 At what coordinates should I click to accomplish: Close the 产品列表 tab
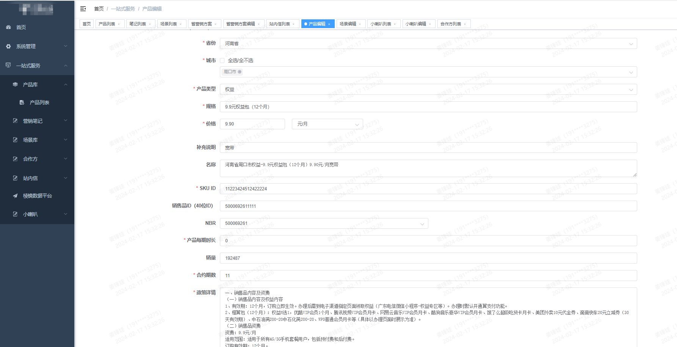click(119, 24)
